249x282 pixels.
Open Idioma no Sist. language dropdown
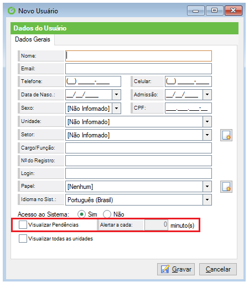click(x=207, y=199)
